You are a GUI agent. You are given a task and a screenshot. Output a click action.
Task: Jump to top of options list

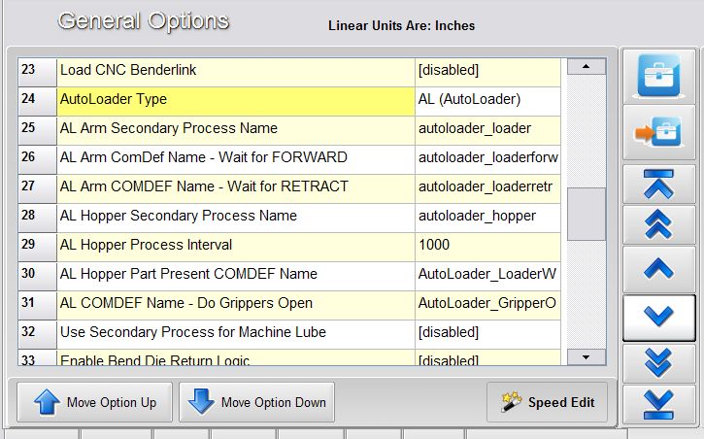[658, 184]
